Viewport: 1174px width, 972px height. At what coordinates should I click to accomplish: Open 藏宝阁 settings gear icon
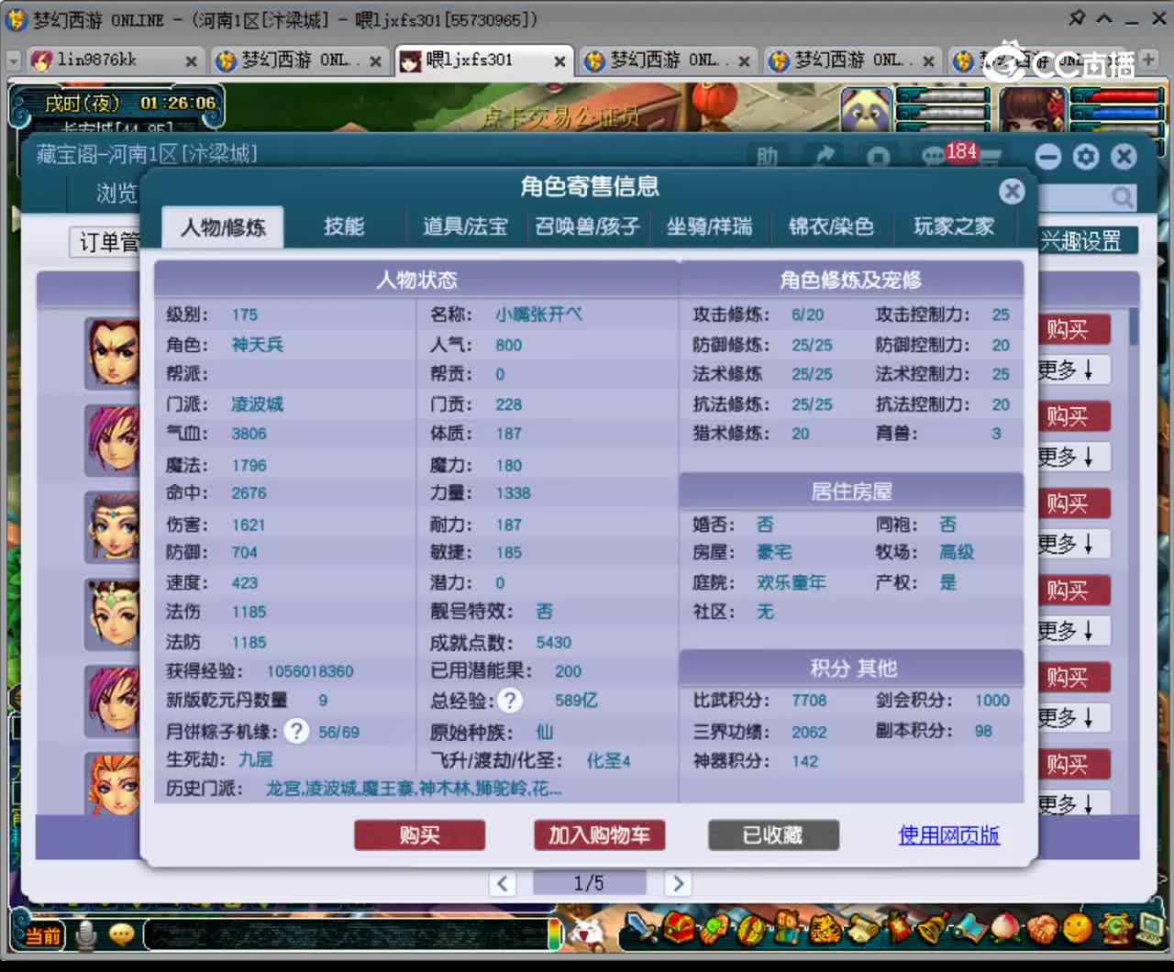tap(1086, 157)
